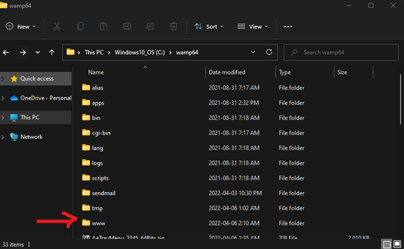Click wamp64 breadcrumb segment
404x249 pixels.
pos(187,53)
